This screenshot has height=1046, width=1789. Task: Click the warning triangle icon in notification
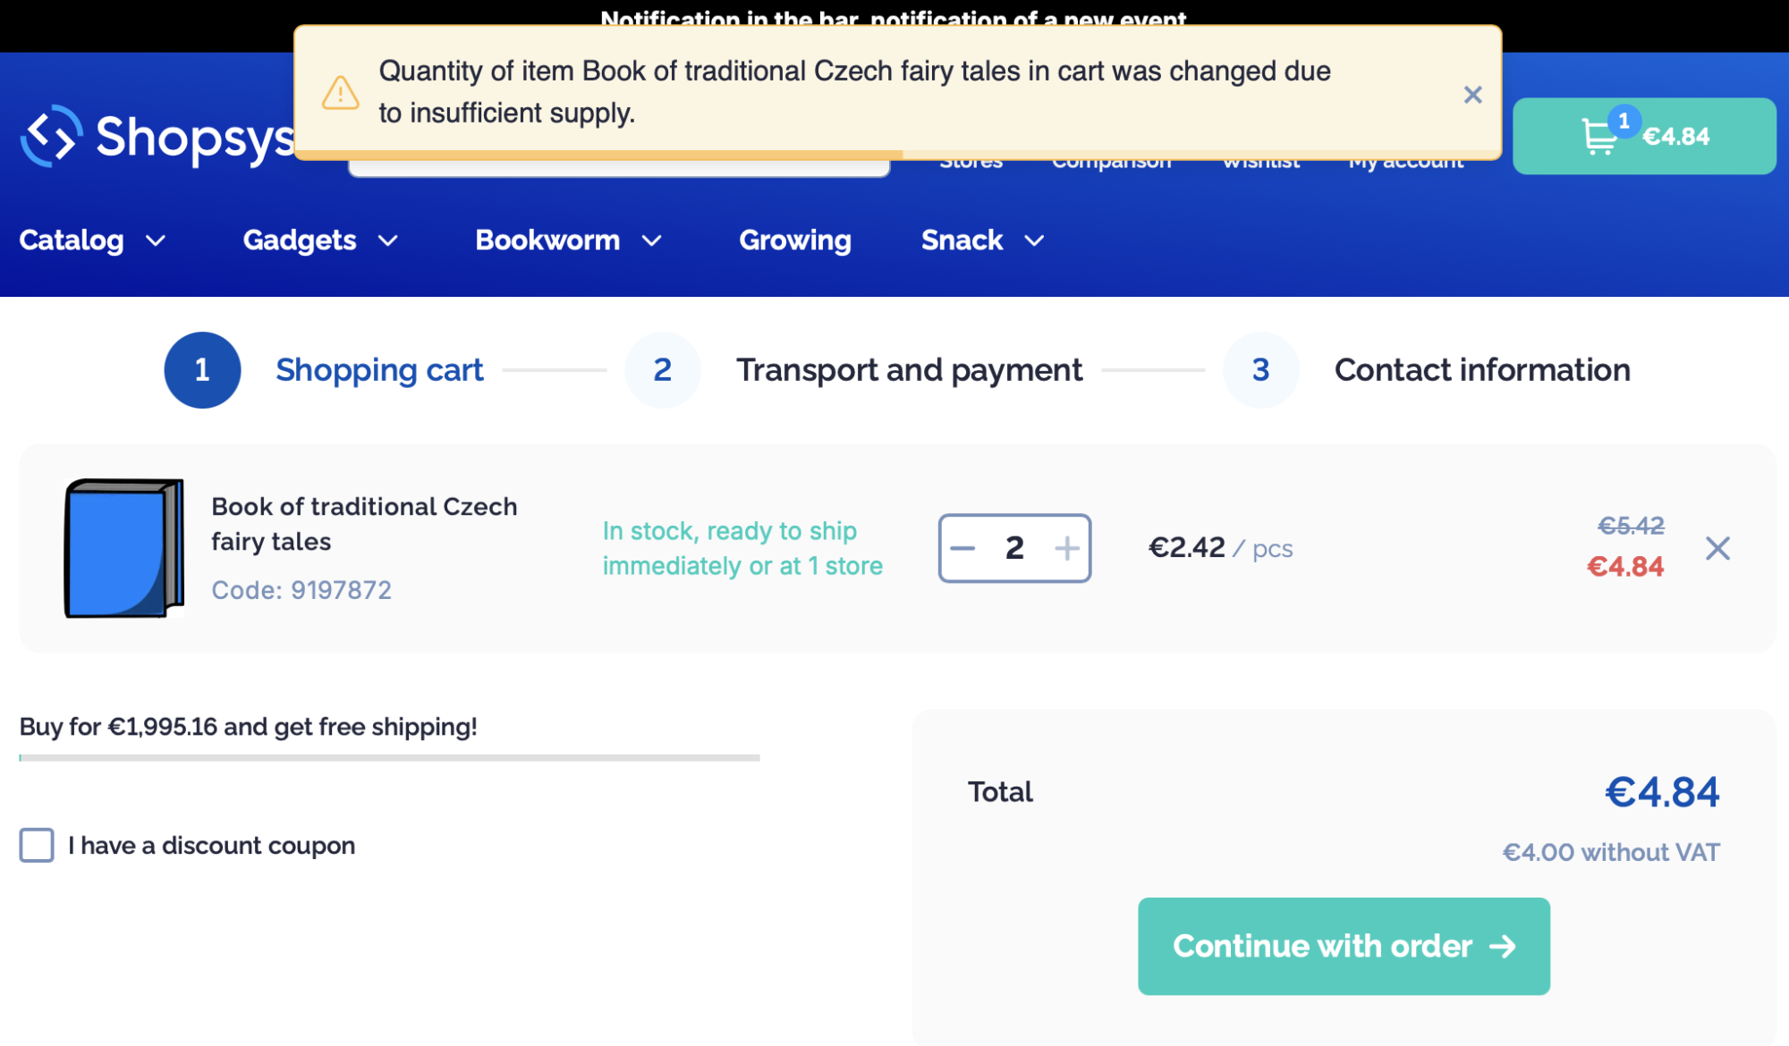point(340,93)
